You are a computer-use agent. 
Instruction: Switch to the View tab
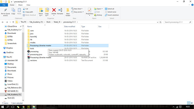click(28, 5)
